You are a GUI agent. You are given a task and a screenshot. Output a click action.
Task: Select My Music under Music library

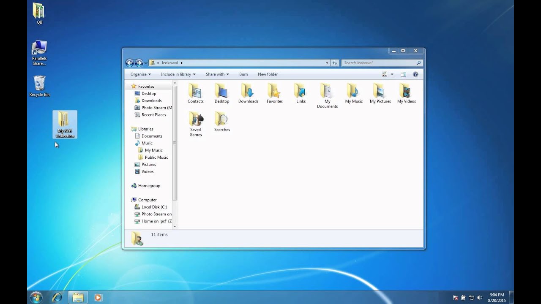click(153, 150)
